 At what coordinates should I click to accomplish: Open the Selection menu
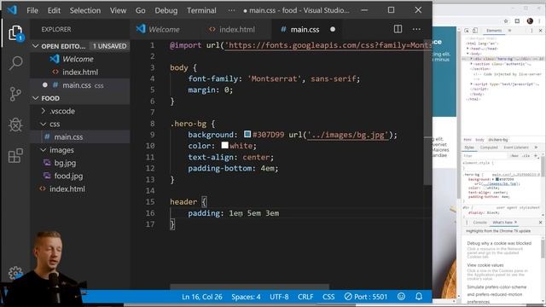[x=85, y=10]
